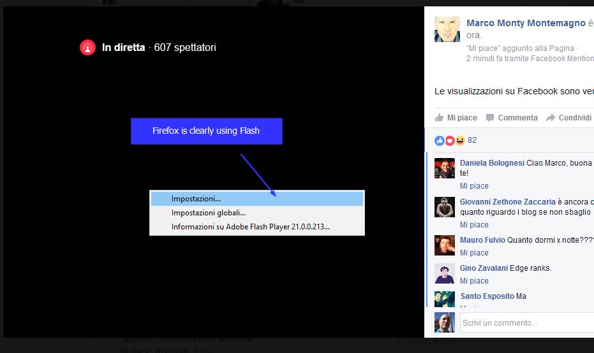The height and width of the screenshot is (353, 594).
Task: Open Gino Zavalani's profile link
Action: [x=484, y=268]
